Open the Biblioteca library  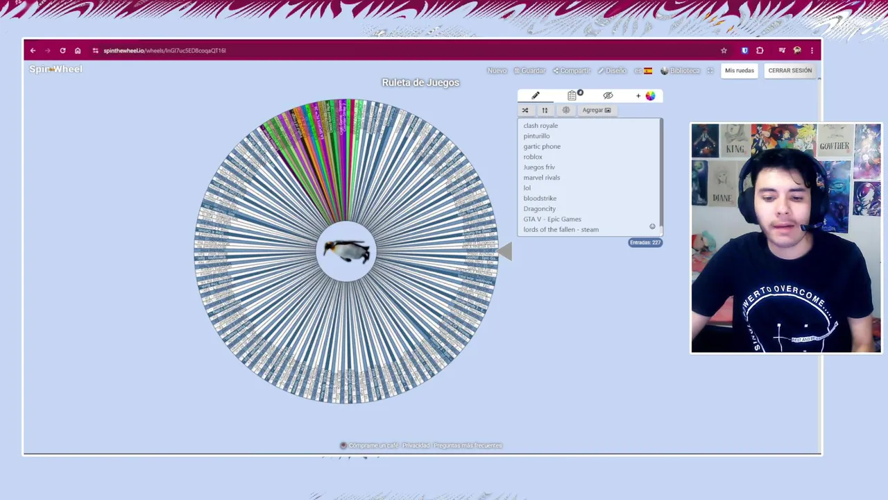click(x=681, y=71)
